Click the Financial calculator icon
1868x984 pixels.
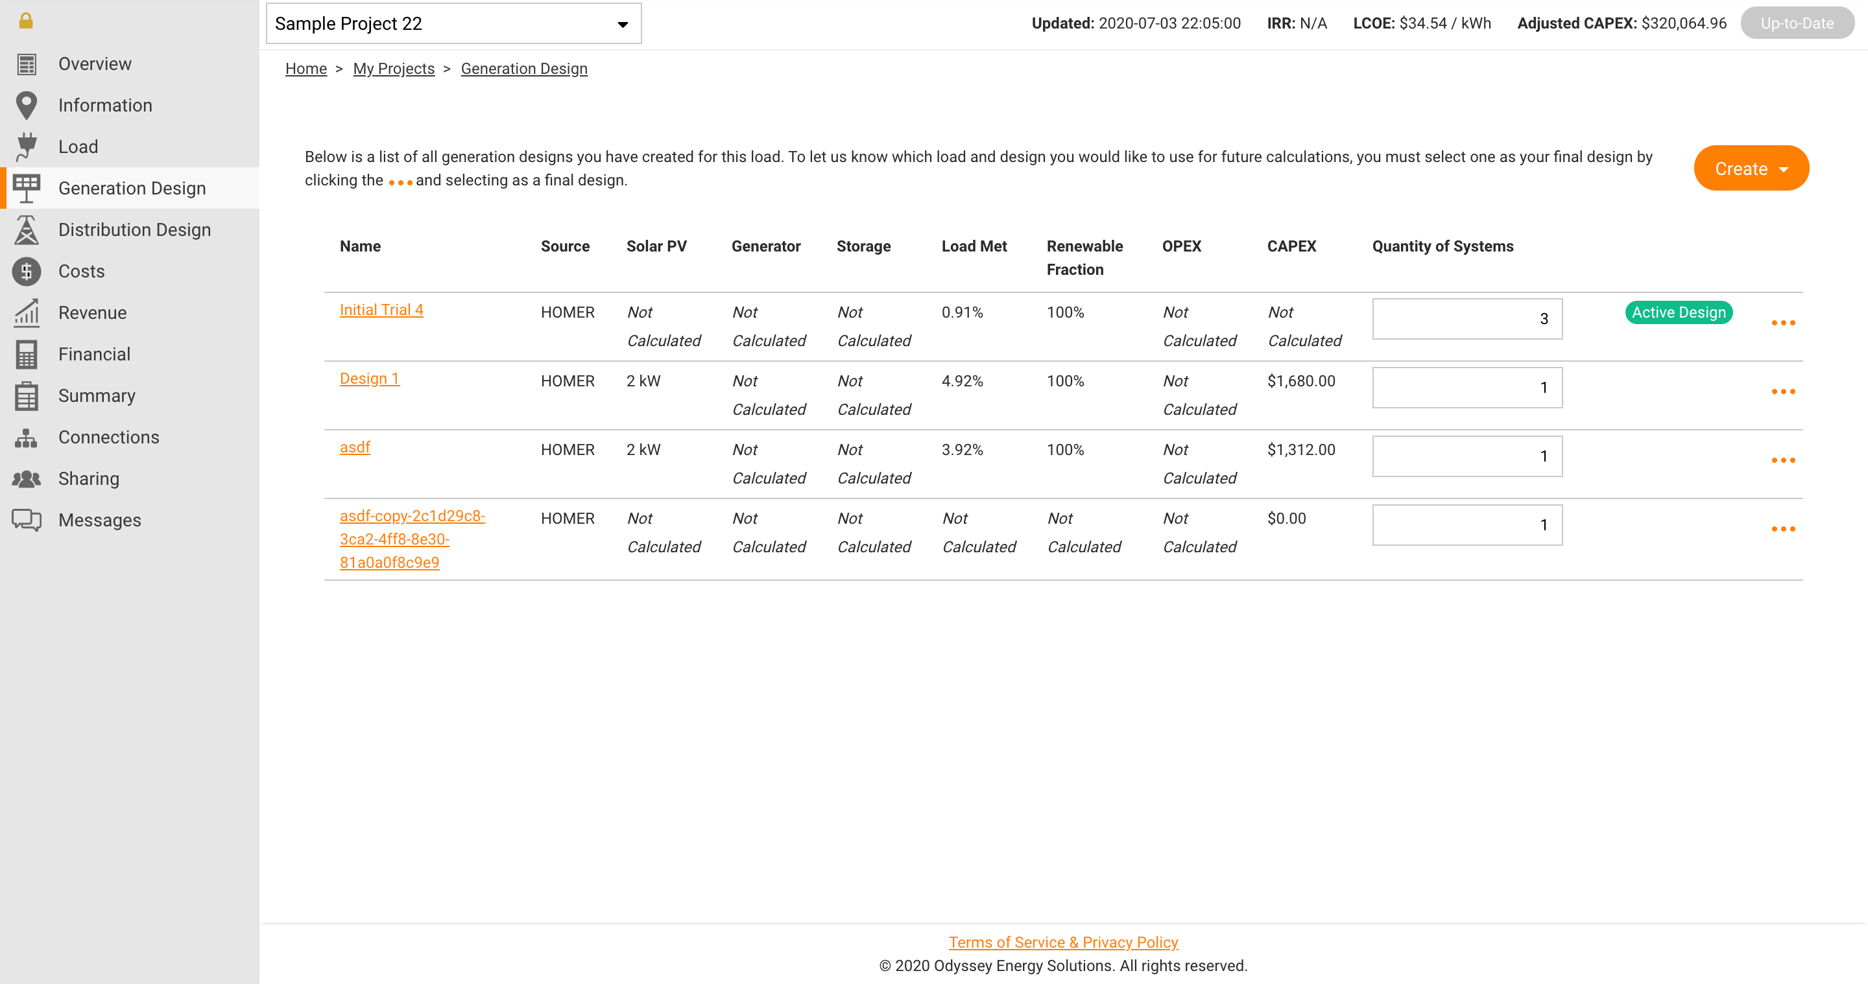27,355
